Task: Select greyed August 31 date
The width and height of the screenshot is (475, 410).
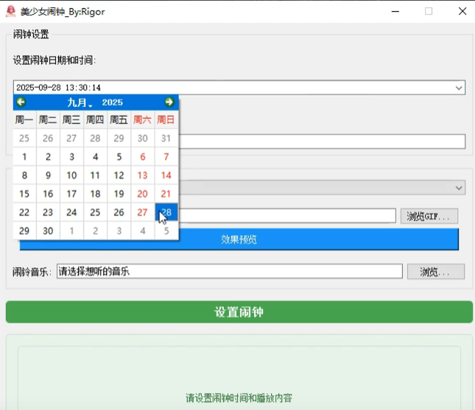Action: pyautogui.click(x=166, y=139)
